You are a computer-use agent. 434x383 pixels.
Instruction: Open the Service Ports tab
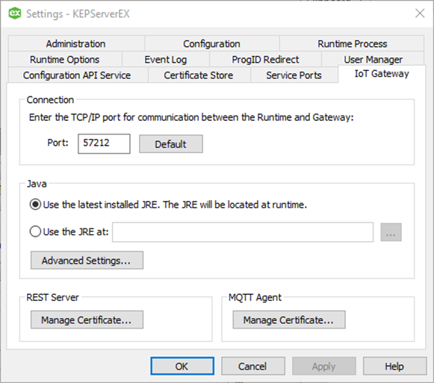point(294,75)
